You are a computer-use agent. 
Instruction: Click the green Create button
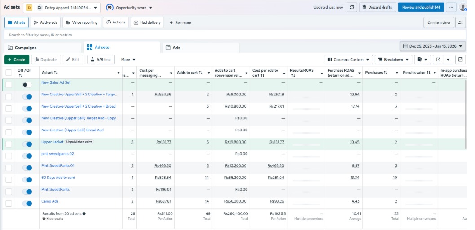[17, 60]
